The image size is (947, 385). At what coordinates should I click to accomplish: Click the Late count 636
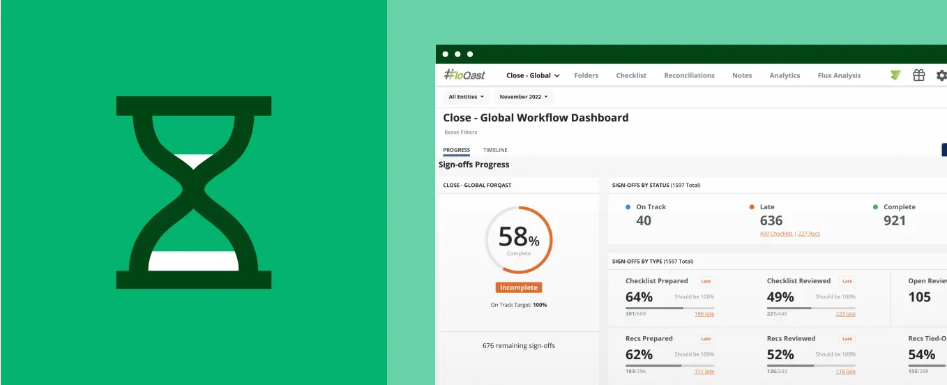tap(771, 220)
